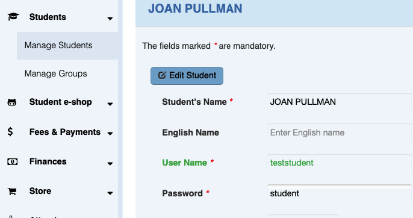Click the User Name field with teststudent
Screen dimensions: 413x218
[x=340, y=163]
